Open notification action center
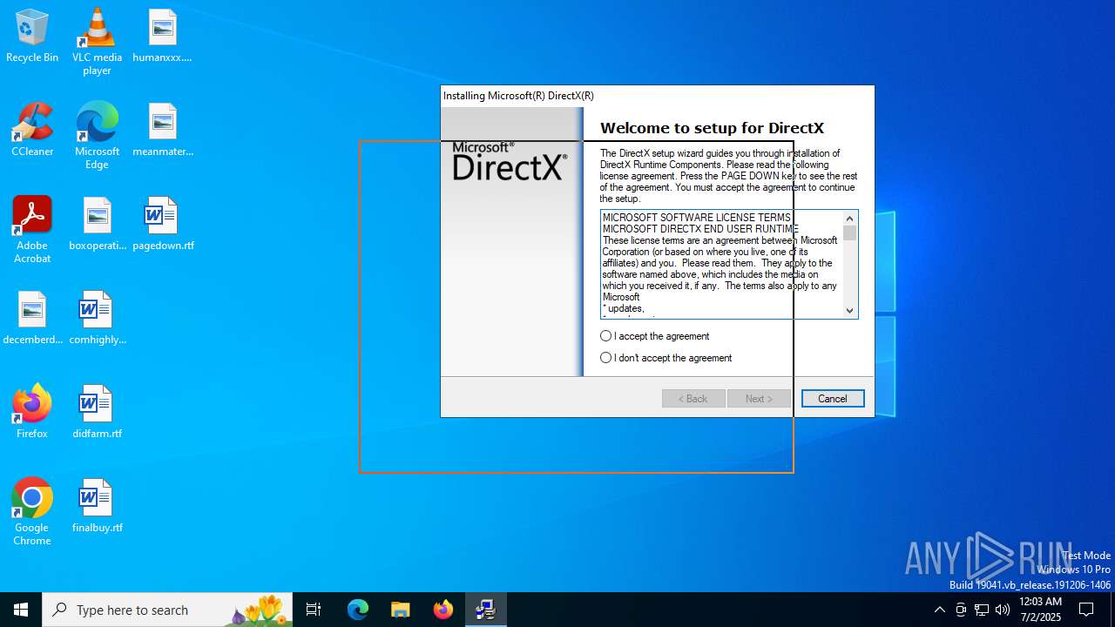This screenshot has width=1115, height=627. click(1086, 610)
